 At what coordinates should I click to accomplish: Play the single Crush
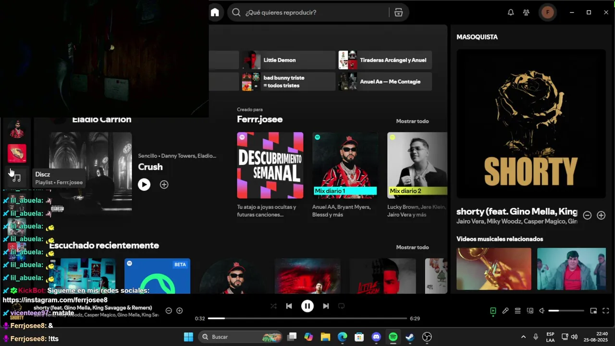[144, 185]
